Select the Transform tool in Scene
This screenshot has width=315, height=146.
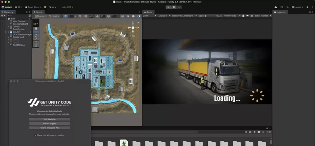pyautogui.click(x=36, y=46)
